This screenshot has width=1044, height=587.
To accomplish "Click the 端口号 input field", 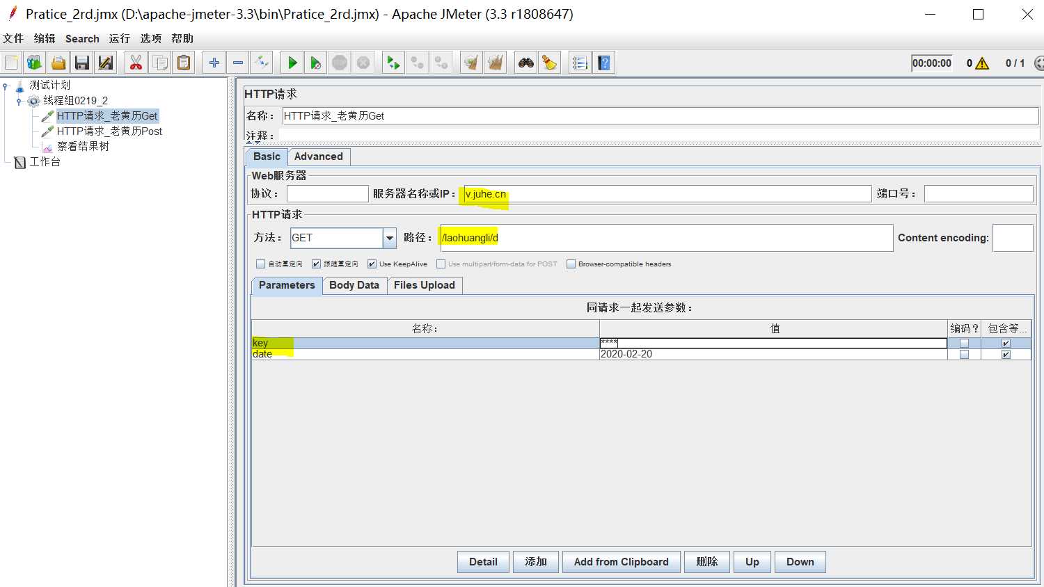I will tap(979, 194).
